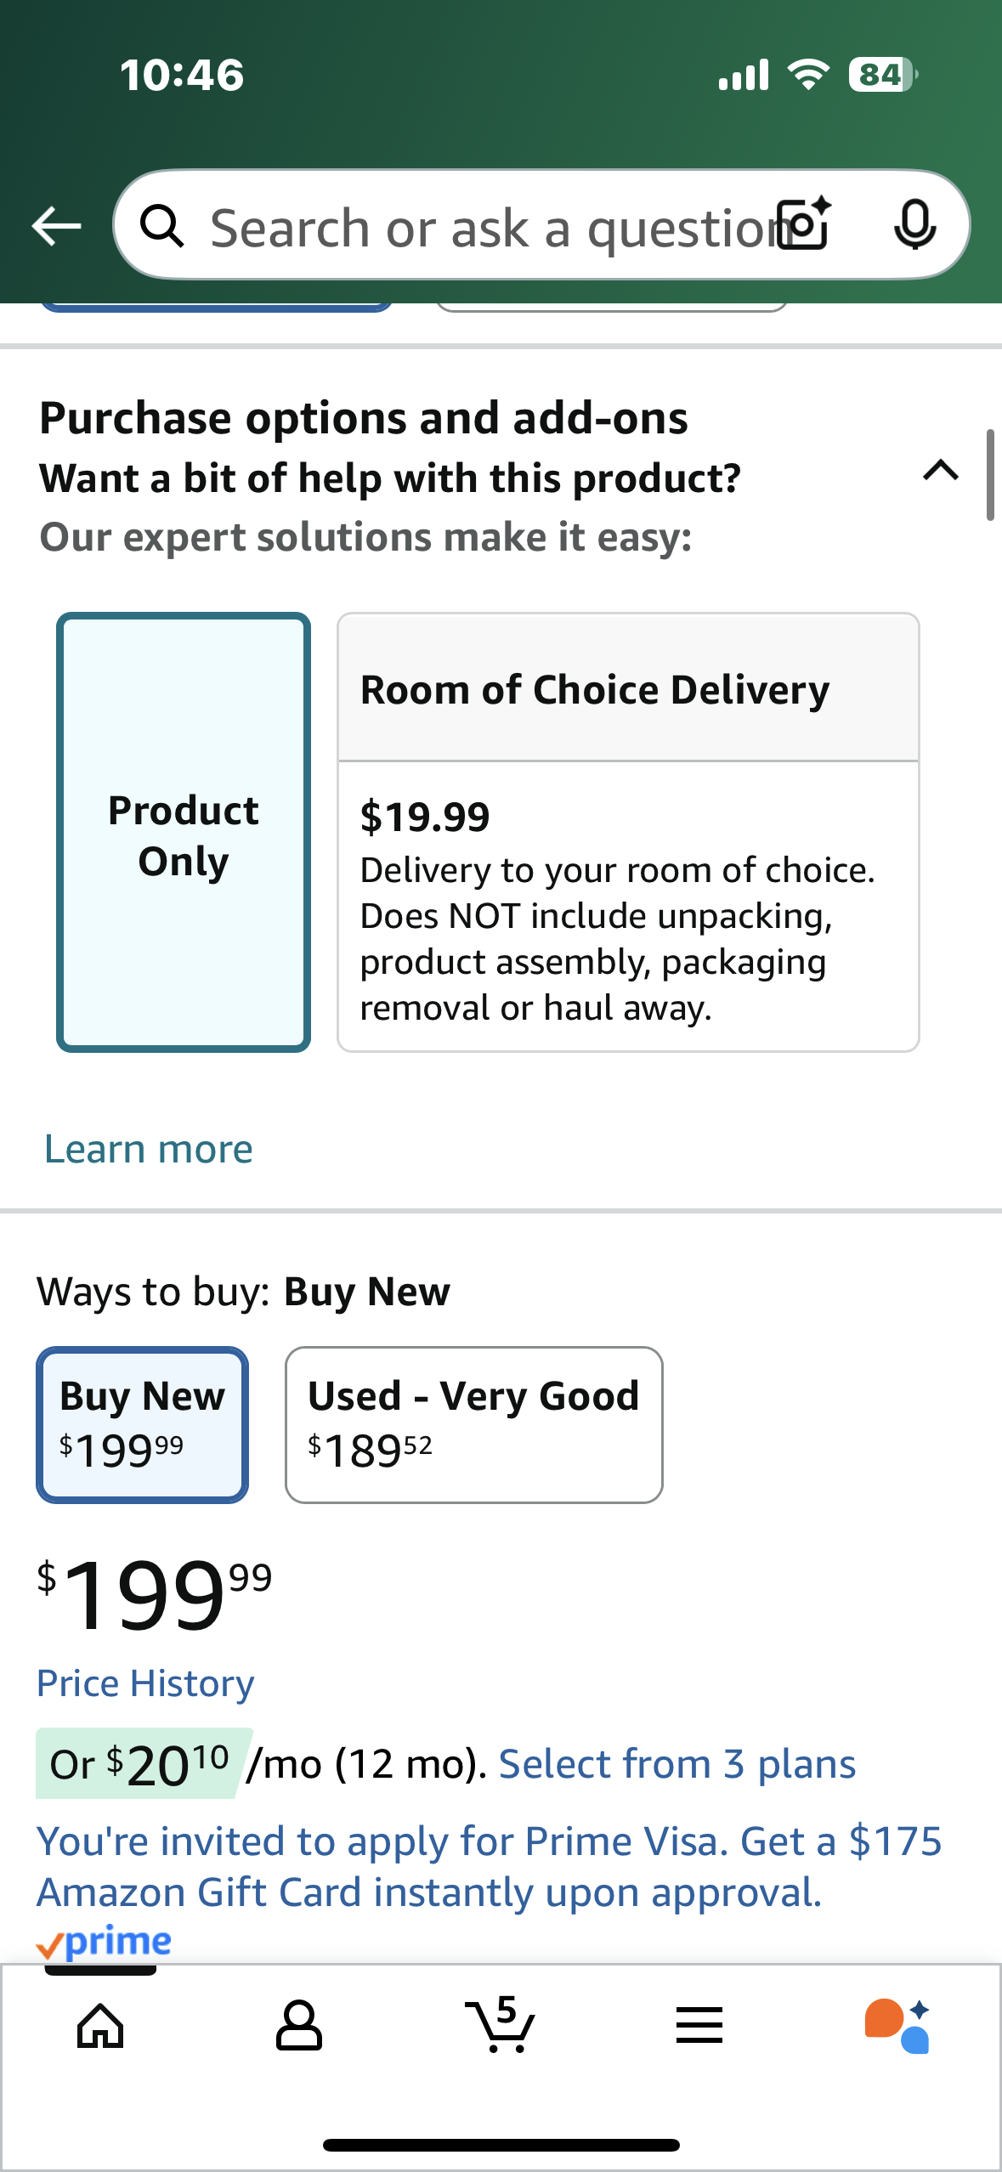This screenshot has width=1002, height=2172.
Task: Open Price History
Action: tap(144, 1682)
